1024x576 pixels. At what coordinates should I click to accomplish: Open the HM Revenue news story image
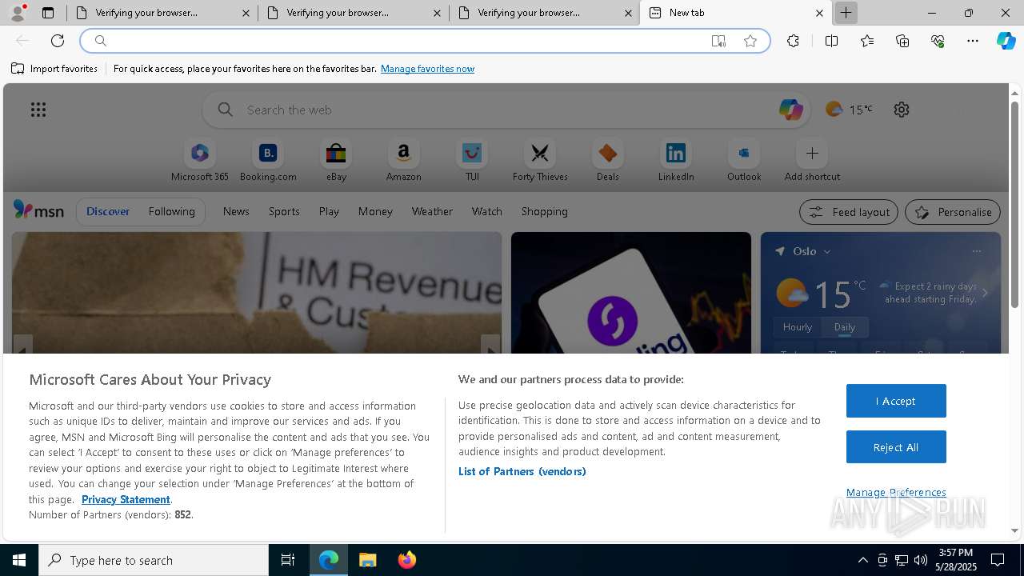click(x=257, y=293)
